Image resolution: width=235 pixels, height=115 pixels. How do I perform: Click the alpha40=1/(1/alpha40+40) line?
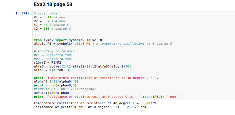[56, 82]
